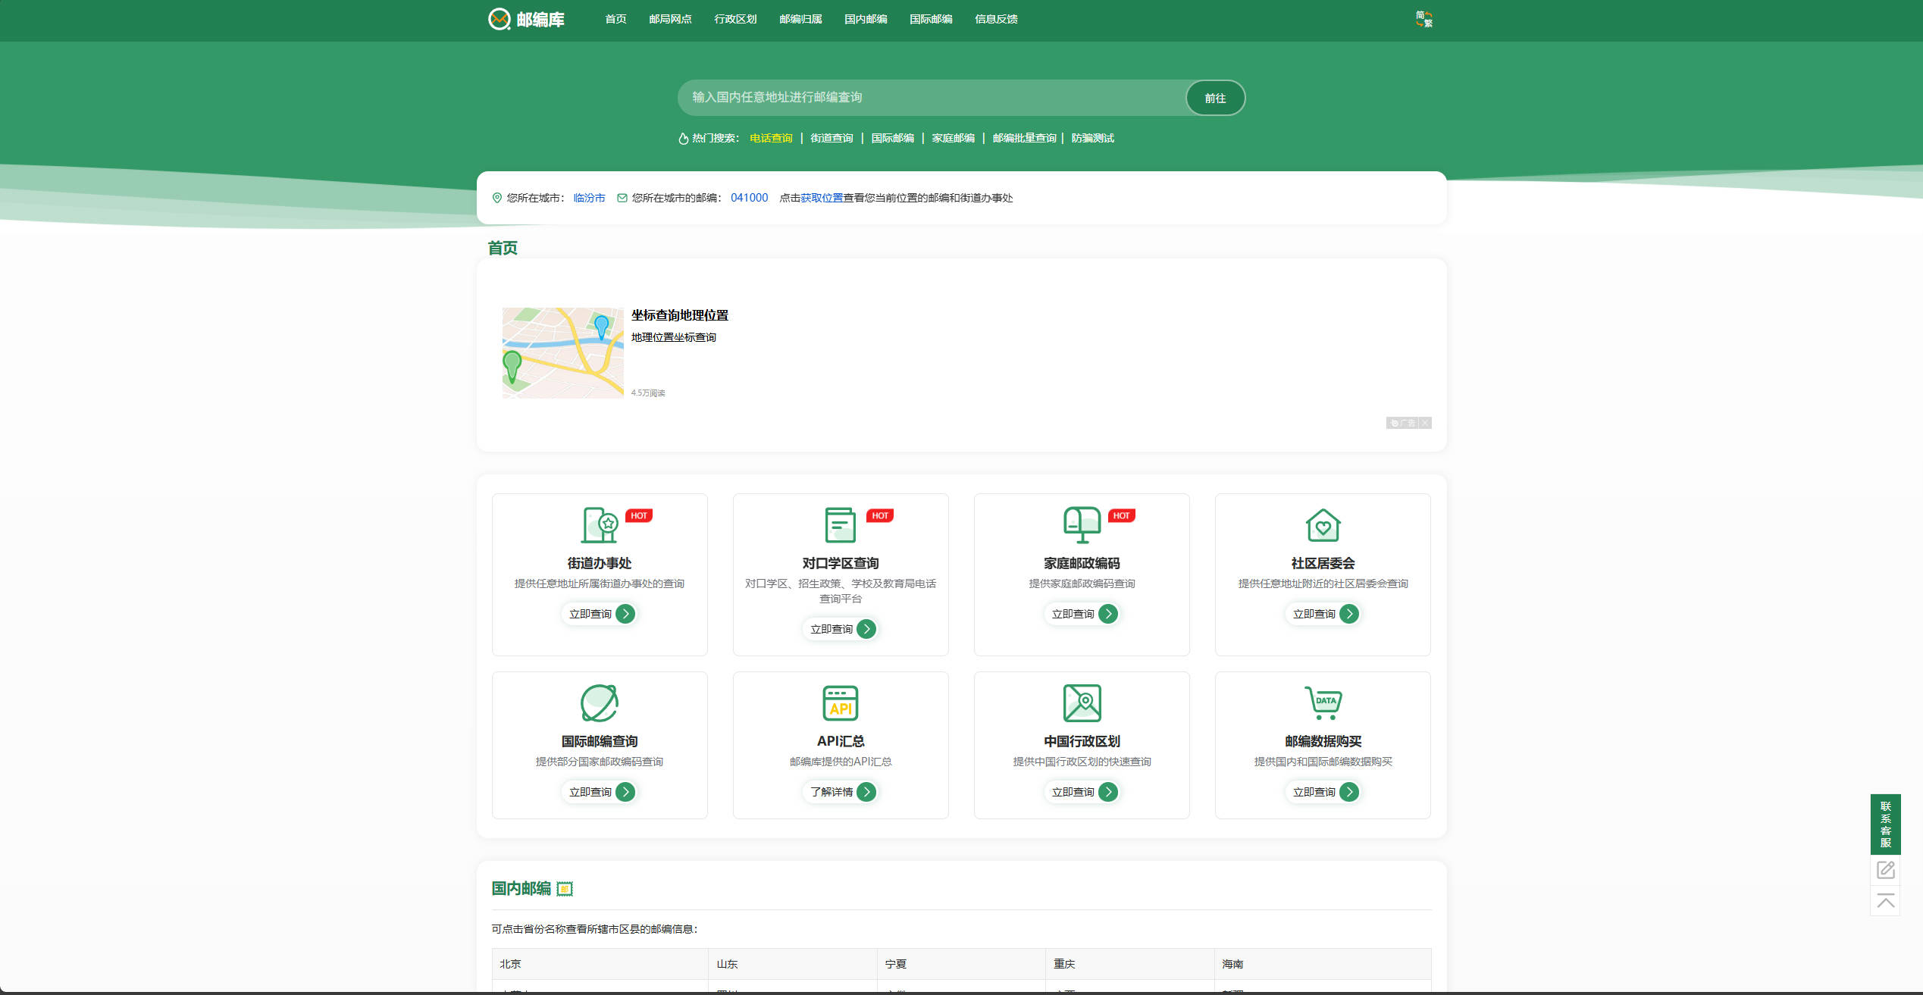This screenshot has width=1923, height=995.
Task: Click the 对口学区查询 document icon
Action: pyautogui.click(x=841, y=524)
